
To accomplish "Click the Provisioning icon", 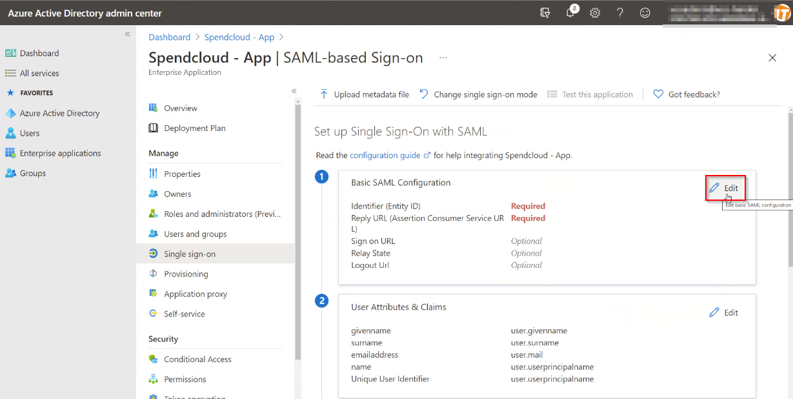I will tap(153, 274).
